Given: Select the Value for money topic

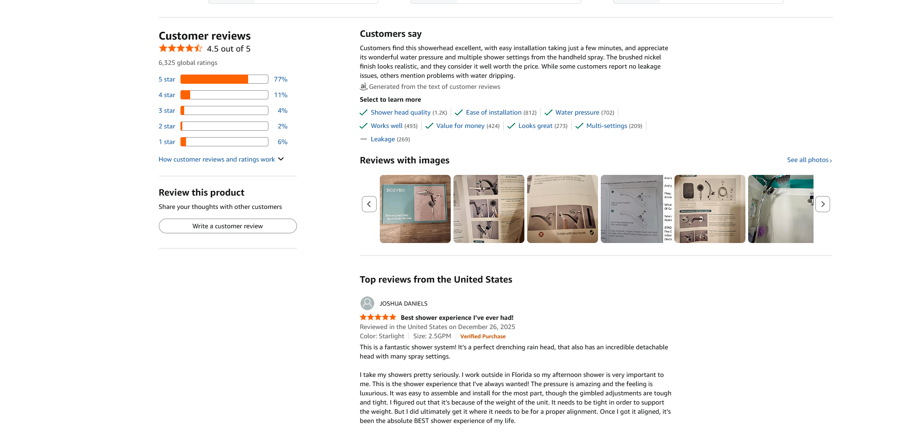Looking at the screenshot, I should pos(460,126).
